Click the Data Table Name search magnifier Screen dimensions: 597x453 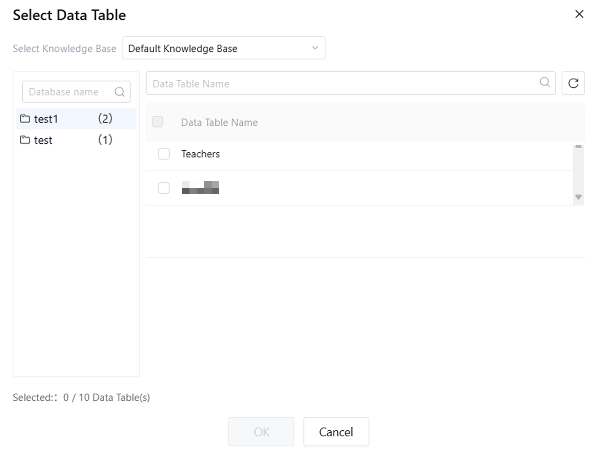point(545,82)
